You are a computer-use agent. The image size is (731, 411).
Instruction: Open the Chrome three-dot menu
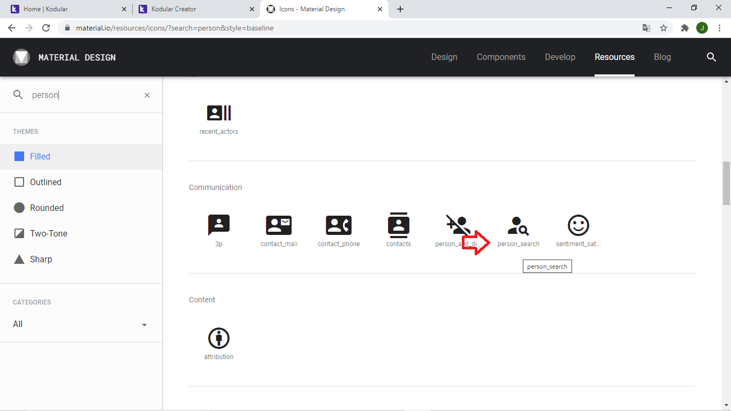[x=720, y=28]
